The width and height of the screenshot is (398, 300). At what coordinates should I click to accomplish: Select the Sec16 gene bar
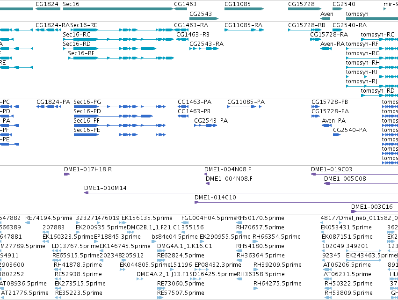coord(118,9)
